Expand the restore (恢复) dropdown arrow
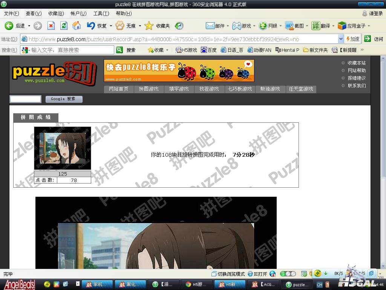This screenshot has height=290, width=386. click(x=111, y=26)
